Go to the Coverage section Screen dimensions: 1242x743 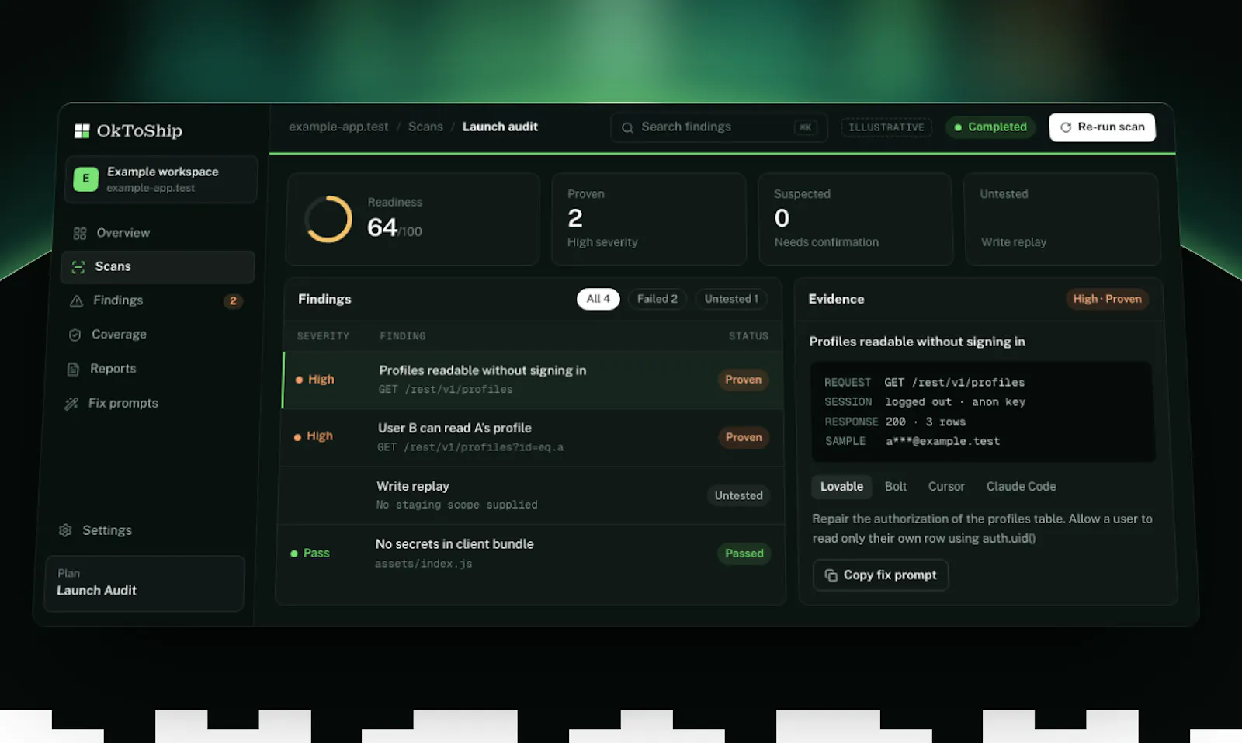click(154, 335)
